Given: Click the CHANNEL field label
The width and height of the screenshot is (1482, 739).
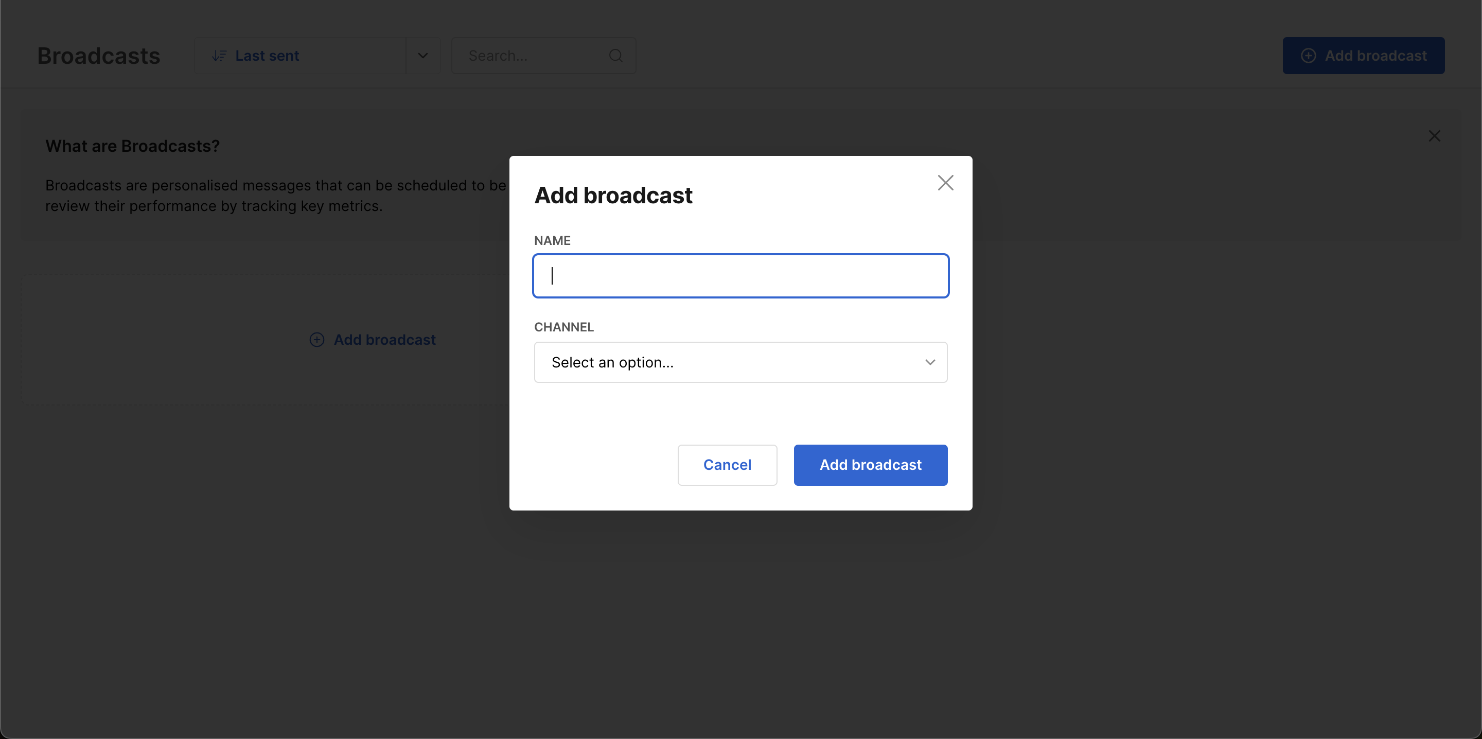Looking at the screenshot, I should [x=563, y=327].
